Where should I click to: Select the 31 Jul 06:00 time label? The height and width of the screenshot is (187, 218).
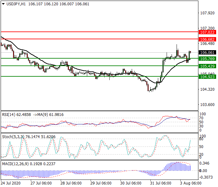(161, 183)
